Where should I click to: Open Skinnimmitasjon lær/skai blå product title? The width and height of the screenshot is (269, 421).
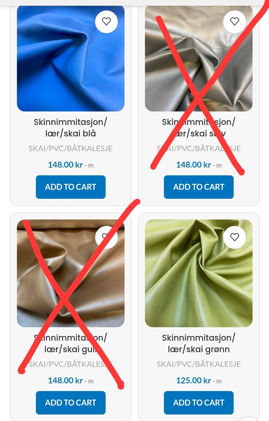point(71,128)
